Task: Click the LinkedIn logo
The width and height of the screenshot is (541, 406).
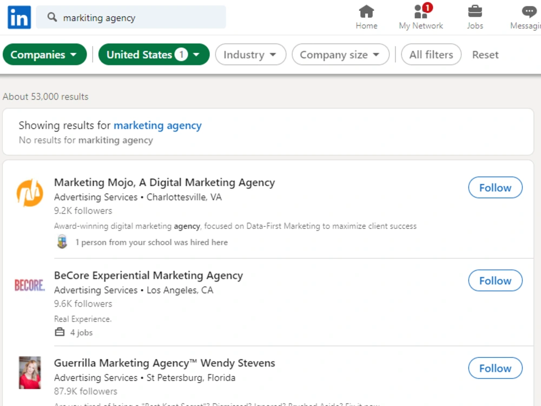Action: coord(19,17)
